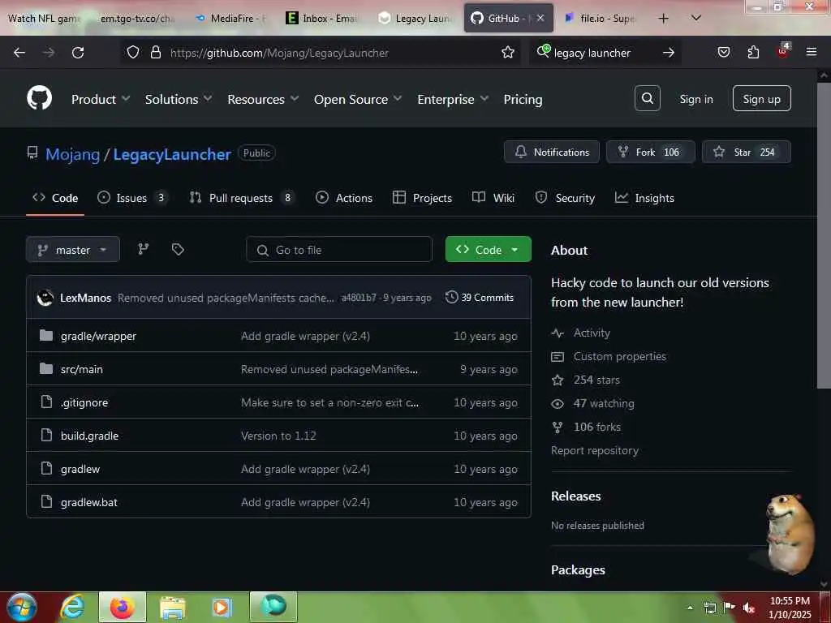The width and height of the screenshot is (831, 623).
Task: Open the Pricing link
Action: pyautogui.click(x=523, y=99)
